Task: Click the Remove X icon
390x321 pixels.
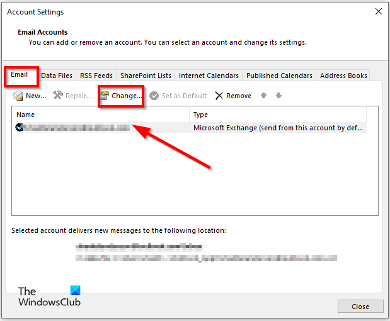Action: coord(219,96)
